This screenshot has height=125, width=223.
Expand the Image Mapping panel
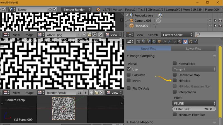[128, 122]
